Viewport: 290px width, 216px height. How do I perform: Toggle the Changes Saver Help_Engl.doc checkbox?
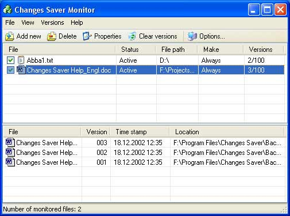10,70
